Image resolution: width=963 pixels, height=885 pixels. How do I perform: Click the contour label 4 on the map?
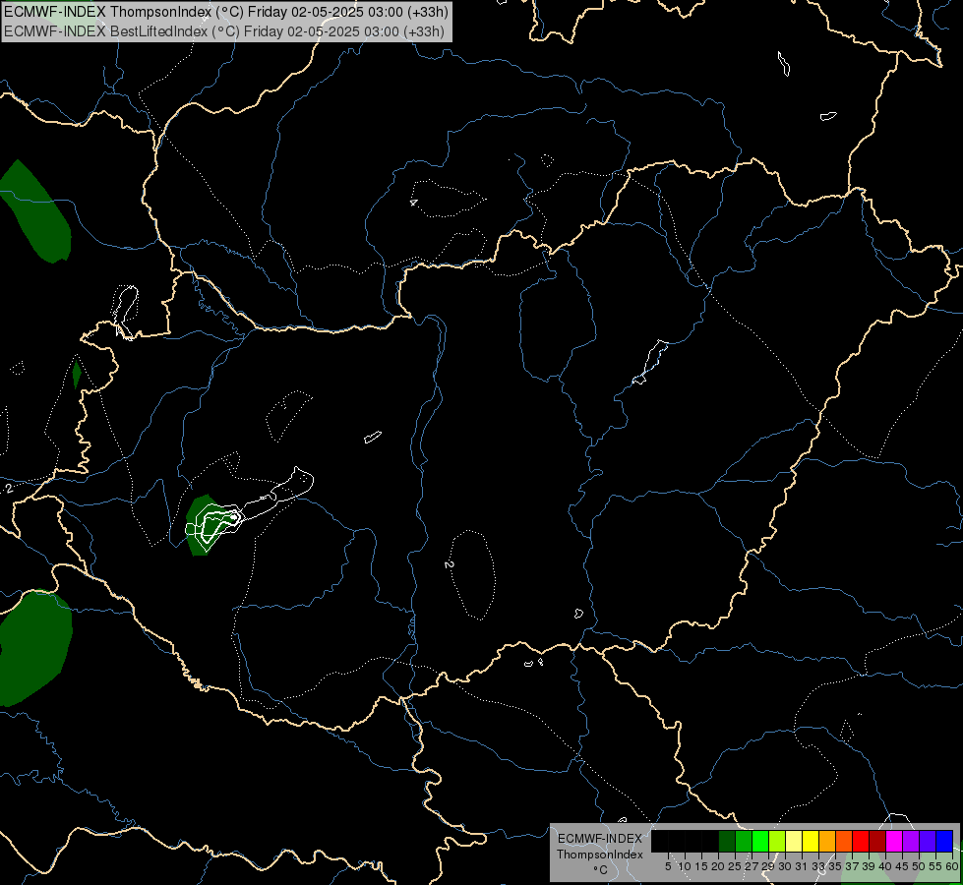coord(414,202)
